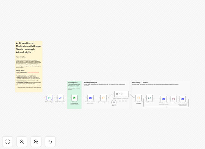Screen dimensions: 205x149
Task: Click the fit-to-view canvas button
Action: tap(8, 142)
